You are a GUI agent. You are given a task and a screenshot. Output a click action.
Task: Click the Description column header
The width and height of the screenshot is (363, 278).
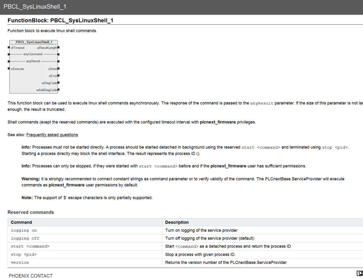[x=177, y=222]
